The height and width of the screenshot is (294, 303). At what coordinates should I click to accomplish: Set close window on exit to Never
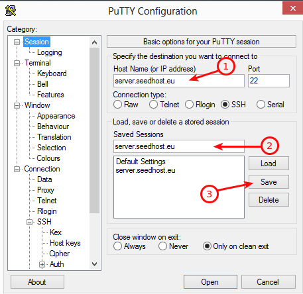162,246
